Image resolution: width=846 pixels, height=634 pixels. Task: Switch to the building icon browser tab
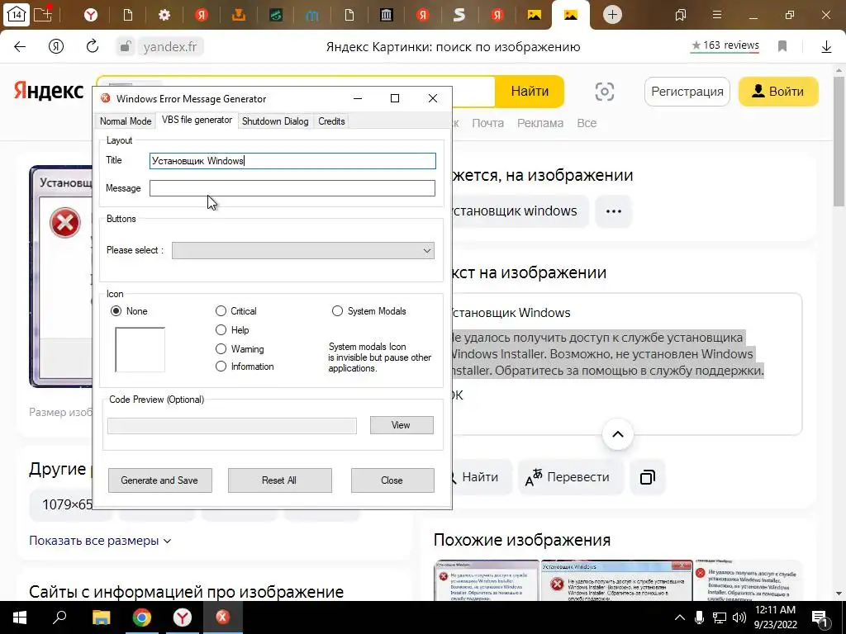[386, 15]
